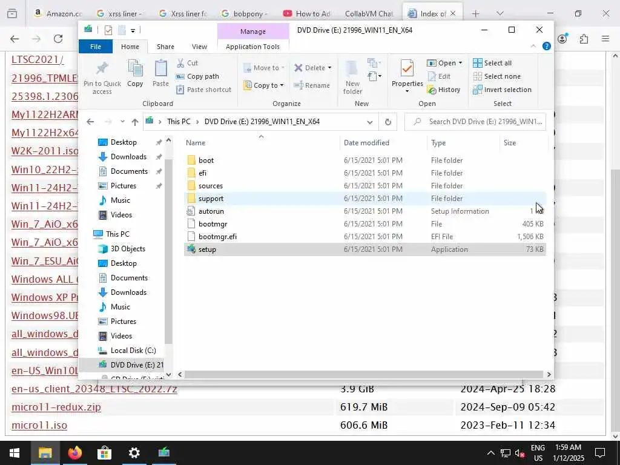Open Properties in the ribbon
This screenshot has width=620, height=465.
coord(407,76)
